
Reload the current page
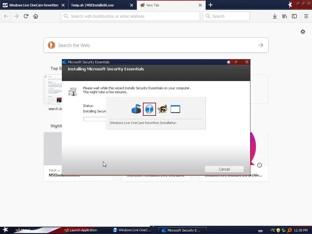pos(26,16)
